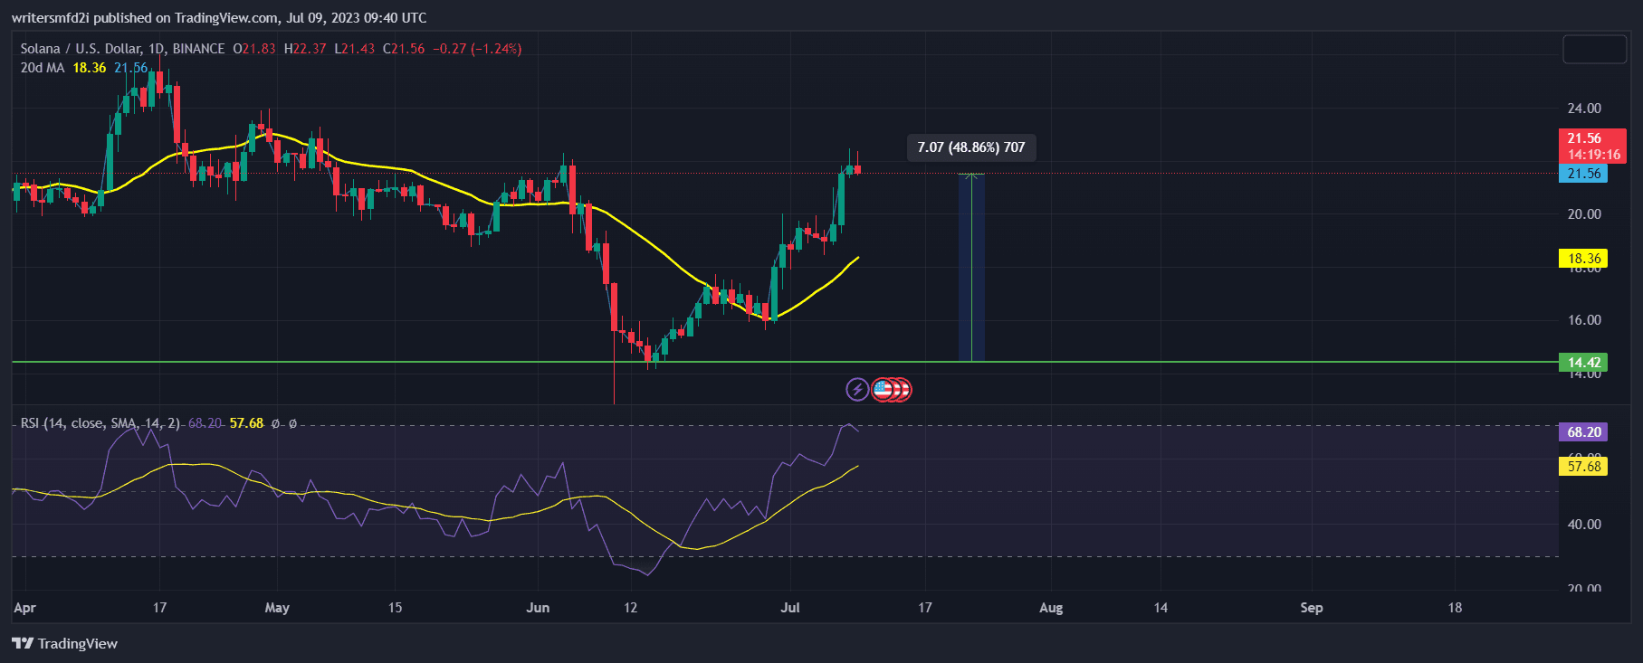The width and height of the screenshot is (1643, 663).
Task: Click the blue 21.56 price axis label
Action: (x=1582, y=174)
